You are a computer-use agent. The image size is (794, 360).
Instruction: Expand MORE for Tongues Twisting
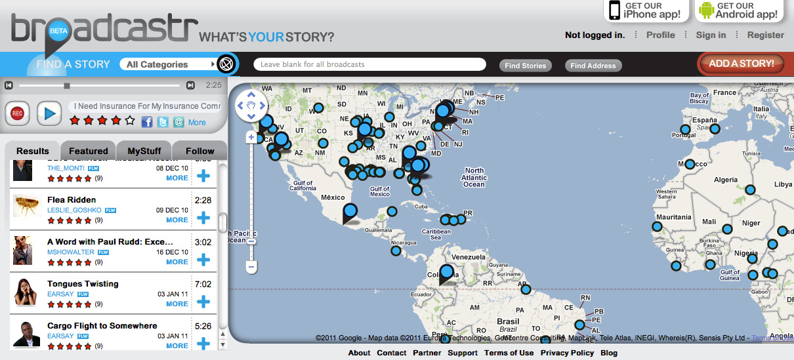click(177, 304)
